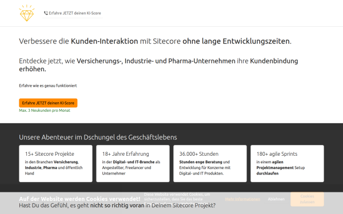
Task: Click the phone icon in header
Action: tap(46, 13)
